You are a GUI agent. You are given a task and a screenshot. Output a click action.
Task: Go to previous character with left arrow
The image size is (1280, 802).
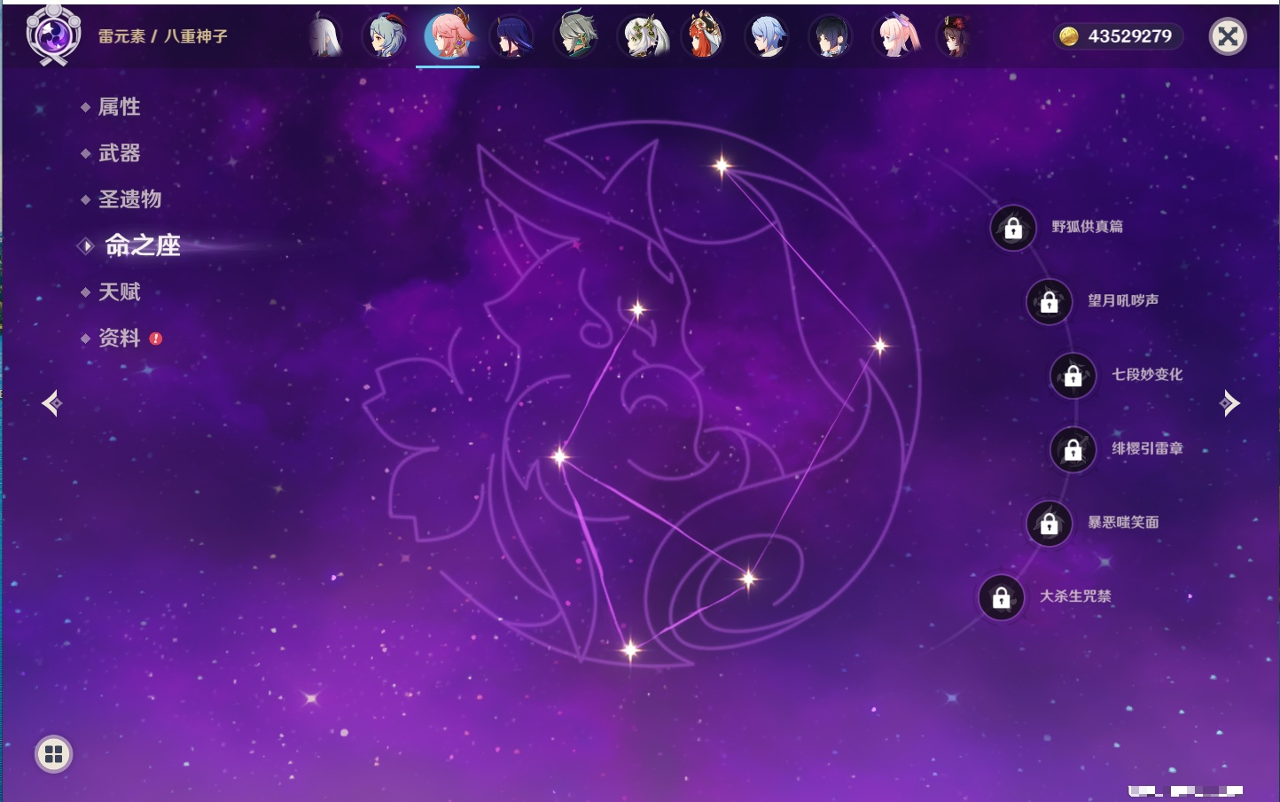point(52,403)
